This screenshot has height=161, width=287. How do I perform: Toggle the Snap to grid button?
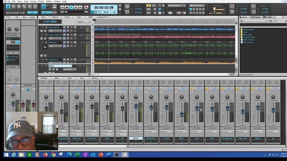click(43, 7)
